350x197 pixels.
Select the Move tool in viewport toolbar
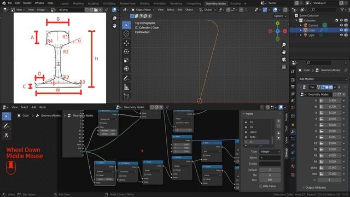click(126, 43)
